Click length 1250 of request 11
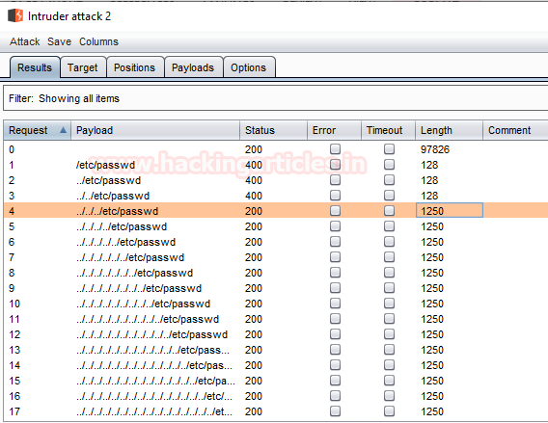Screen dimensions: 548x423 432,319
